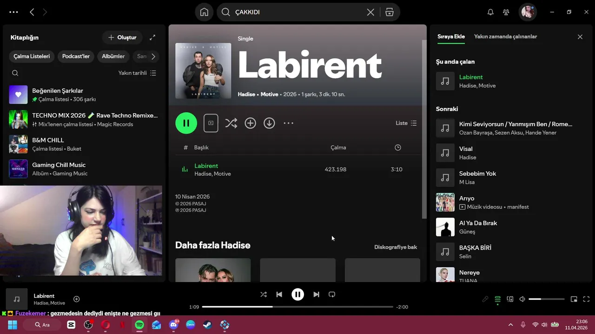Go to Spotify home
The image size is (595, 334).
tap(204, 12)
